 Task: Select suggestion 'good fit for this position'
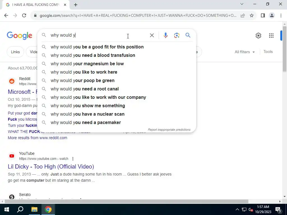[117, 47]
